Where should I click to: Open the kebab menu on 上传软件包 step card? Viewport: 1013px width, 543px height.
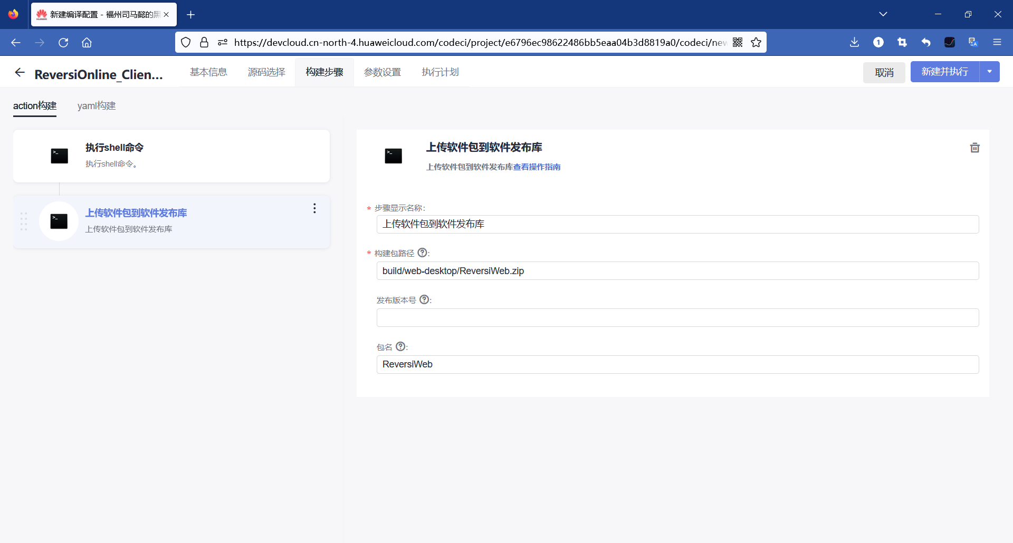point(314,208)
